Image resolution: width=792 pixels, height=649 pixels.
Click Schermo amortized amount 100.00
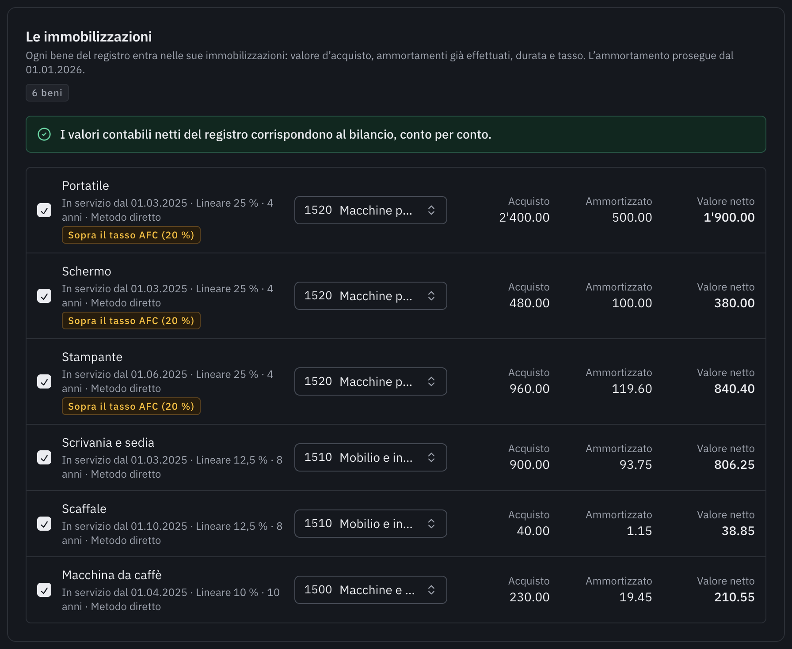pos(632,303)
